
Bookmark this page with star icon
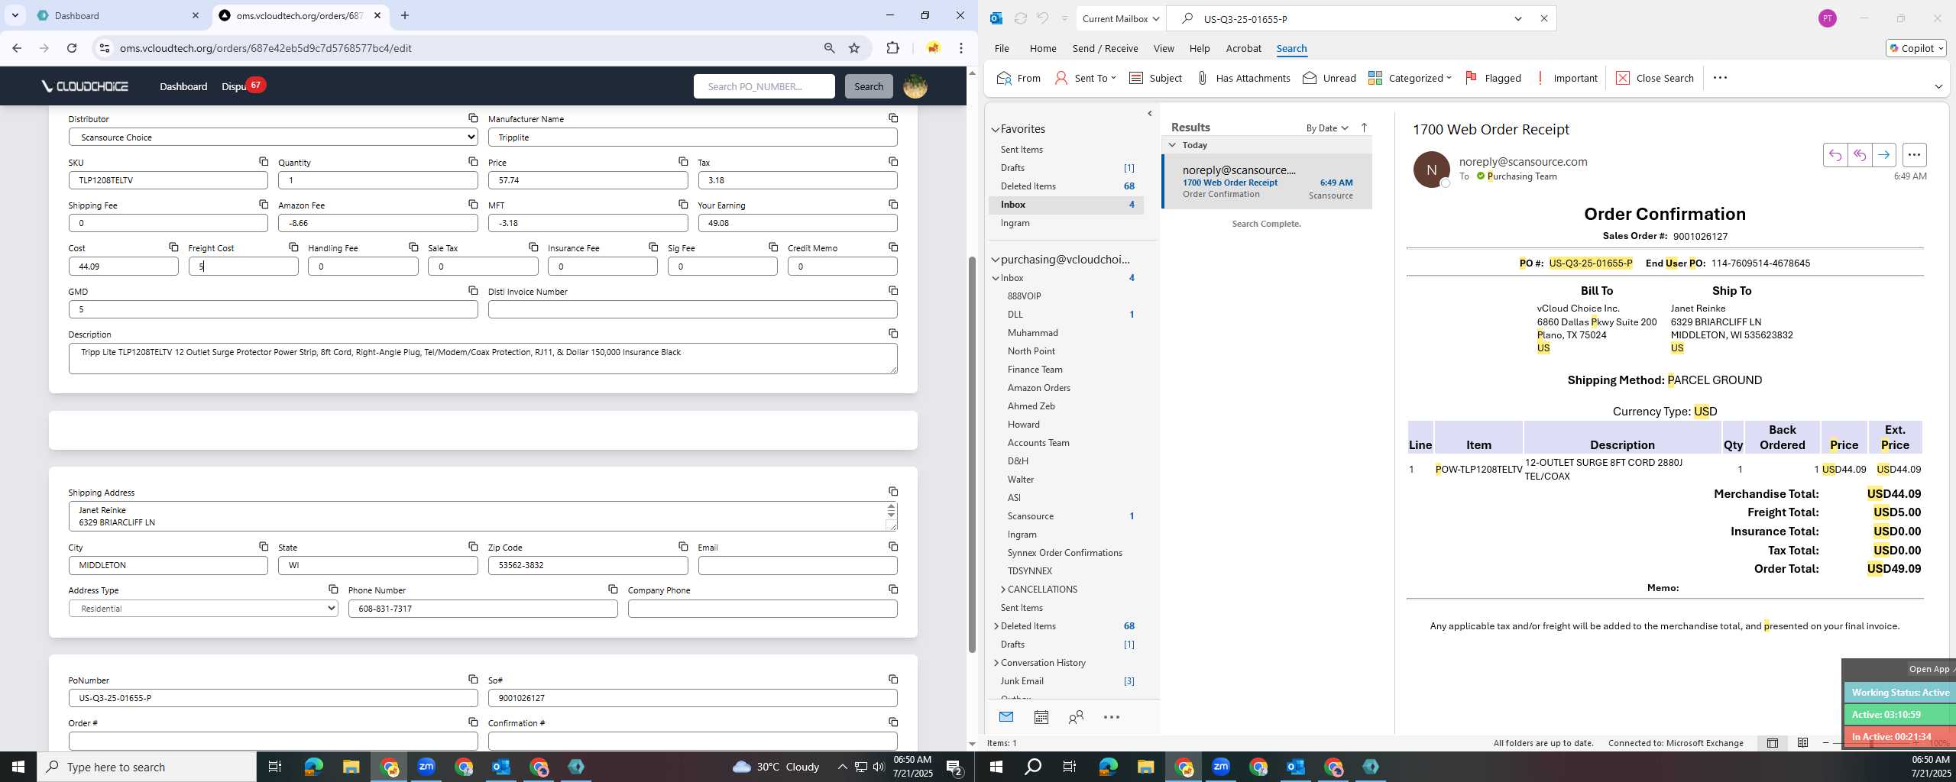pos(854,48)
